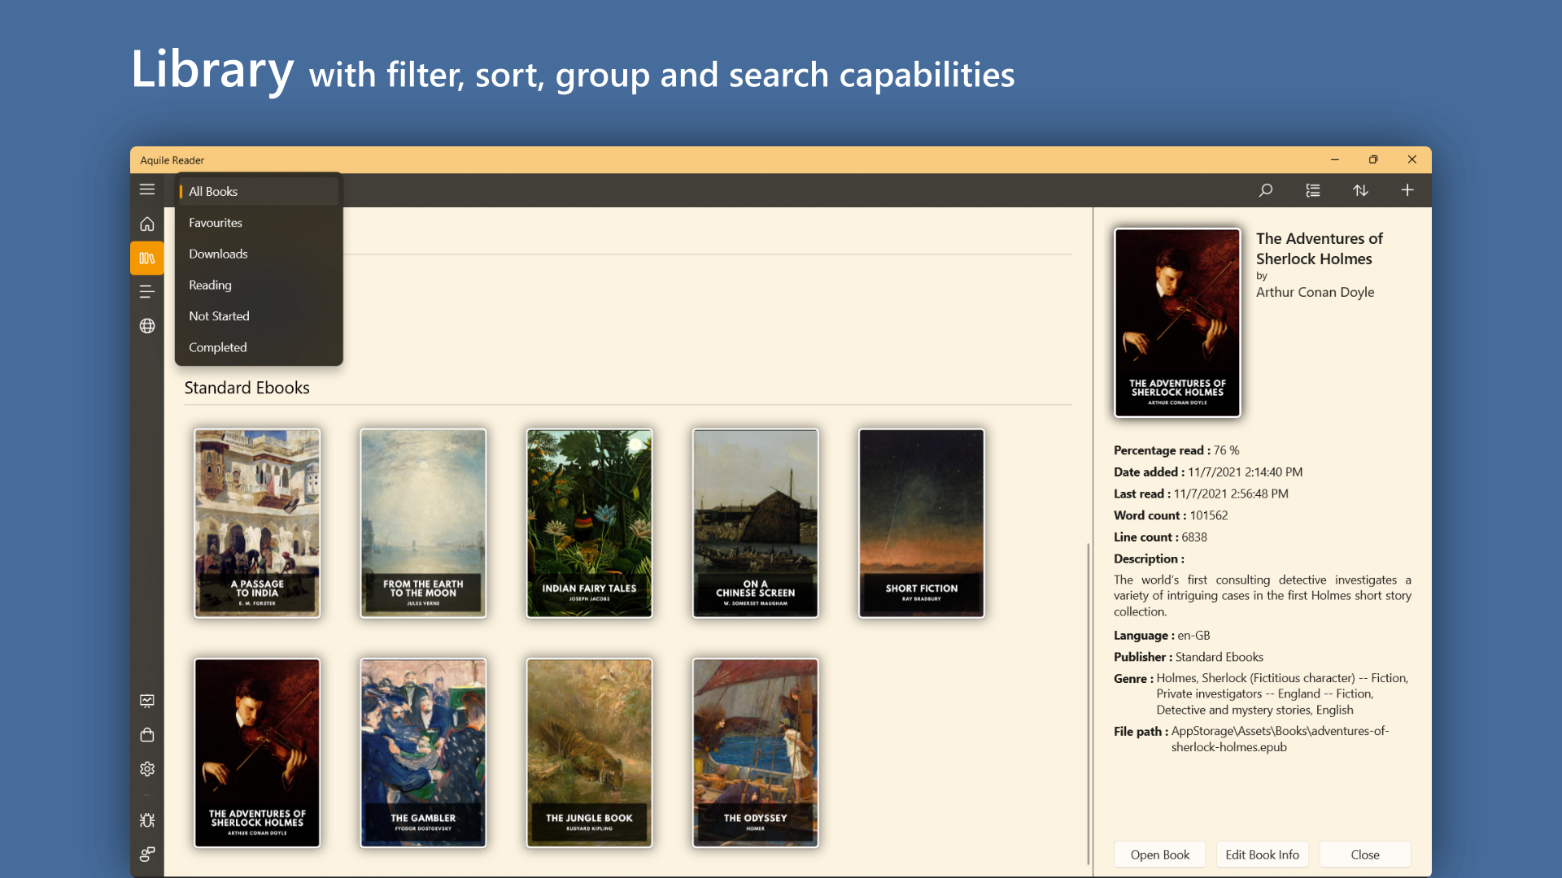The height and width of the screenshot is (878, 1562).
Task: Add a new book with the plus icon
Action: point(1407,189)
